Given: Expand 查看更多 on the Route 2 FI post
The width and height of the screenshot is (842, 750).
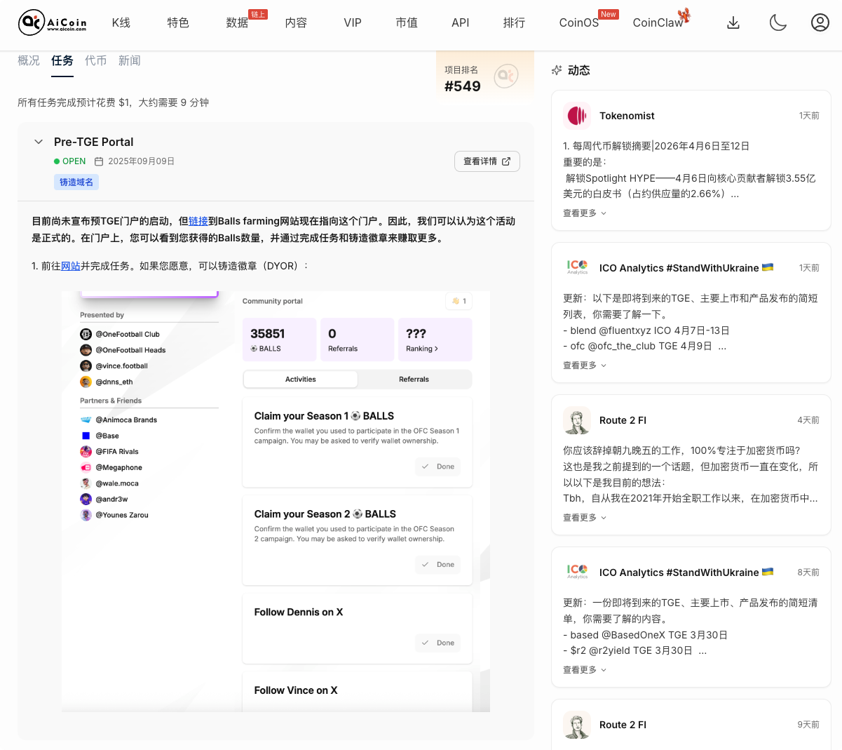Looking at the screenshot, I should (x=579, y=517).
